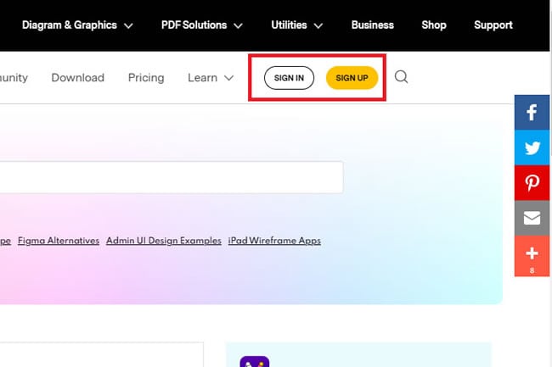552x367 pixels.
Task: Open Figma Alternatives link
Action: 59,241
